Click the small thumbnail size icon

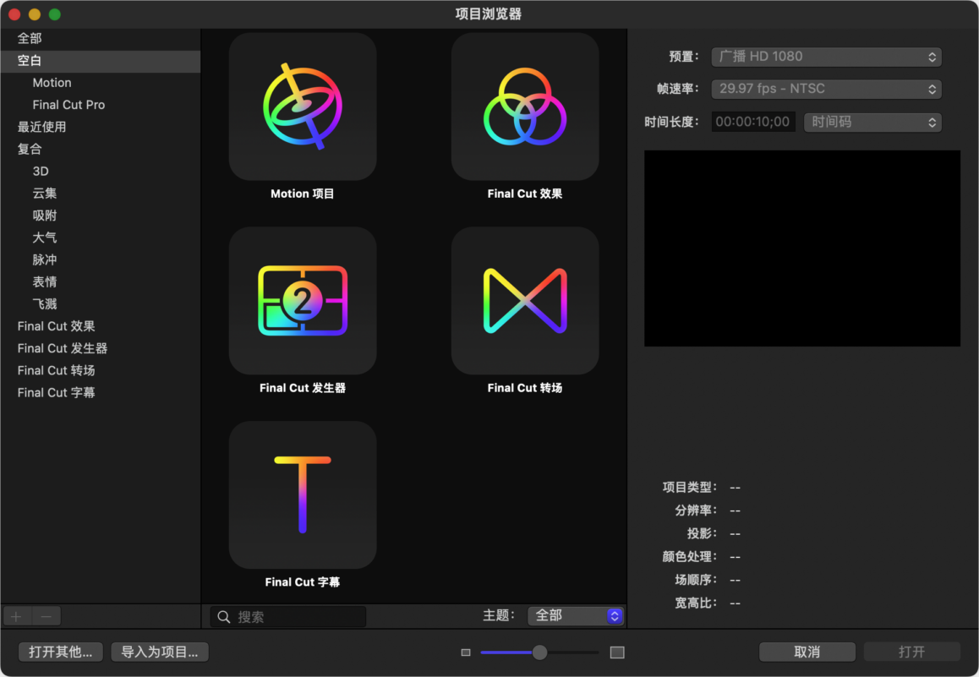point(465,652)
